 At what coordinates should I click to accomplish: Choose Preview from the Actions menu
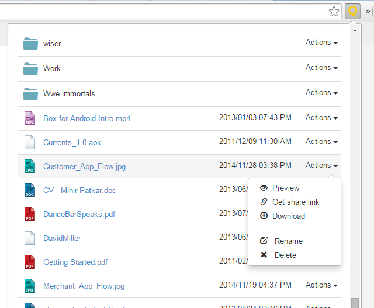point(285,188)
